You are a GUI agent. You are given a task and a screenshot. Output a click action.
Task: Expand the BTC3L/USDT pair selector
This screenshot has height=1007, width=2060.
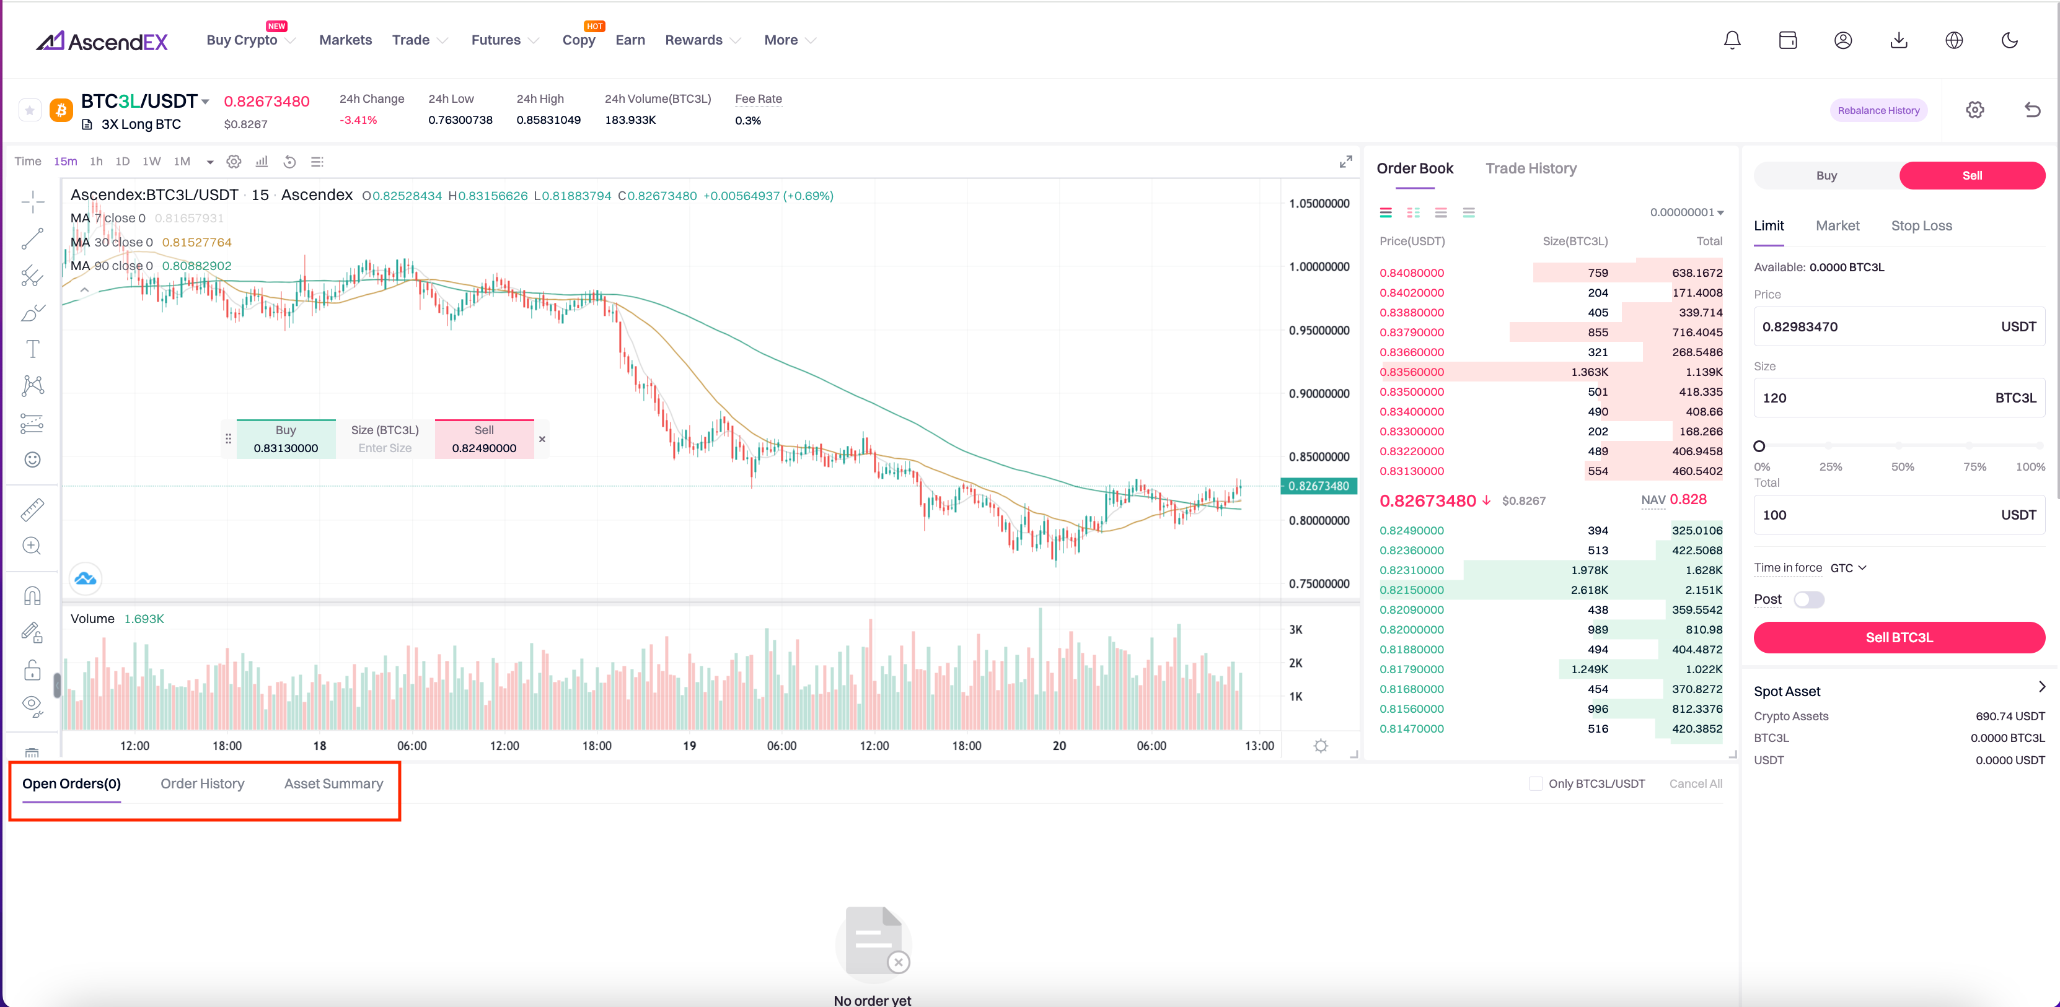tap(206, 102)
